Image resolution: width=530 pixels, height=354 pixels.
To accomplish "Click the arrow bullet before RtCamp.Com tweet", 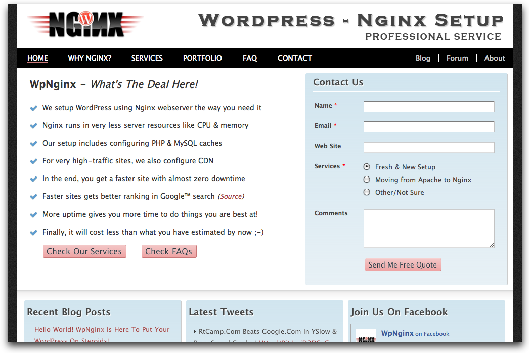I will 194,332.
